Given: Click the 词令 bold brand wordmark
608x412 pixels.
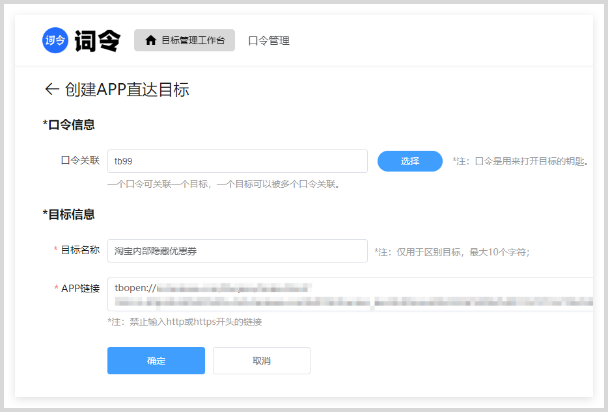Looking at the screenshot, I should tap(98, 41).
